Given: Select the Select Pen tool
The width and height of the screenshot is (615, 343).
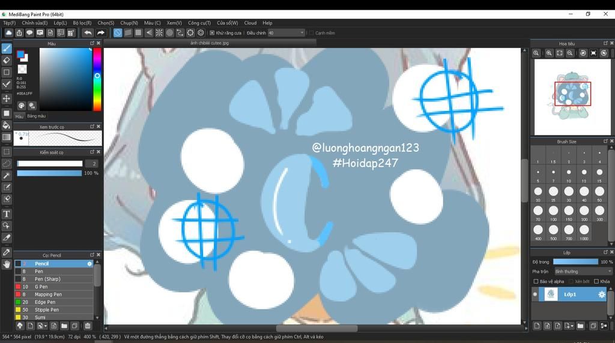Looking at the screenshot, I should pos(7,187).
